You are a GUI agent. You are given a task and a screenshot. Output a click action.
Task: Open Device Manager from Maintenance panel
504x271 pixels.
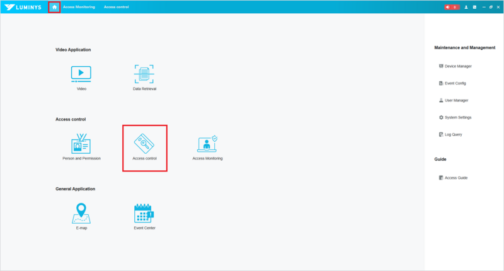coord(457,66)
